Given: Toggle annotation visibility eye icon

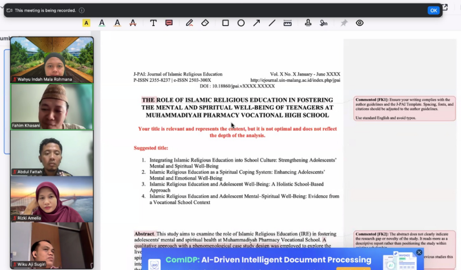Looking at the screenshot, I should pyautogui.click(x=360, y=23).
